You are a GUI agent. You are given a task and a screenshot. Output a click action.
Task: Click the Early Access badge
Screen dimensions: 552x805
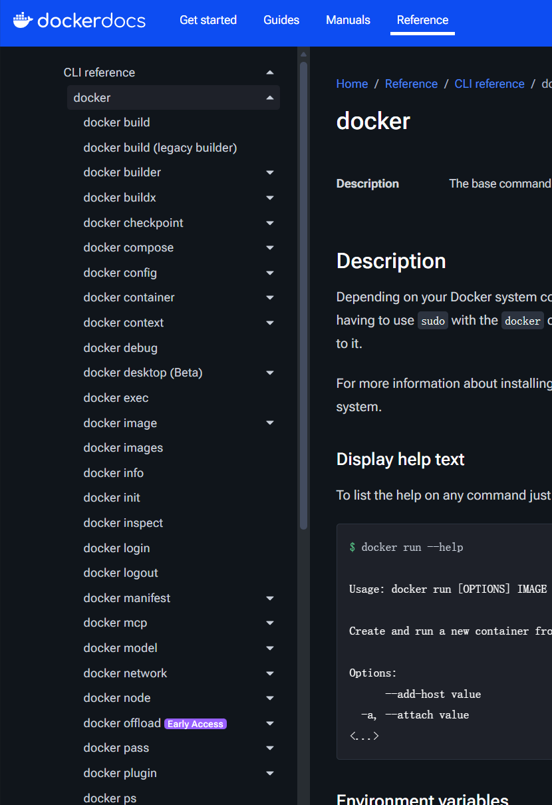[x=196, y=724]
